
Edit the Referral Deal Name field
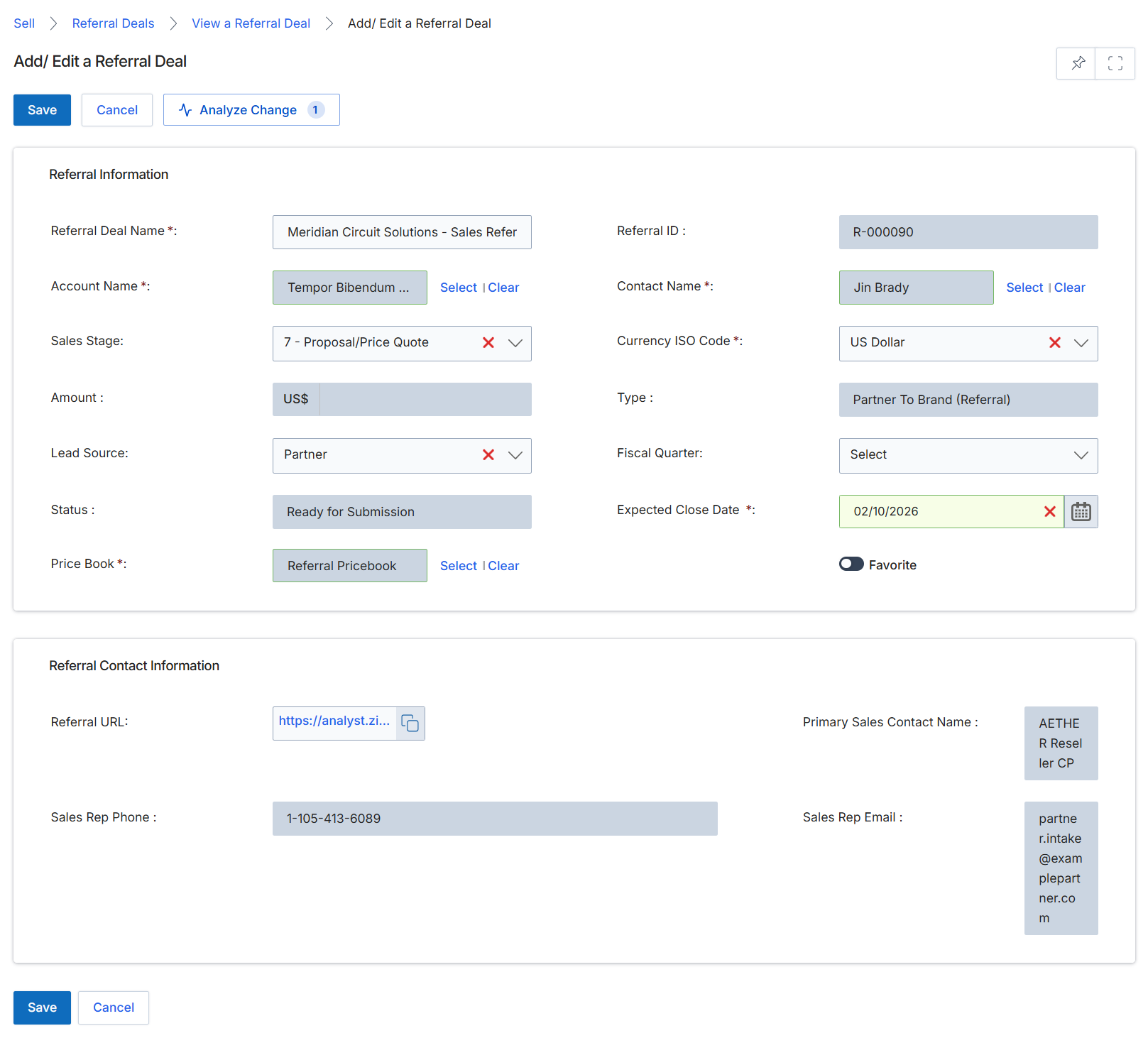click(x=402, y=232)
